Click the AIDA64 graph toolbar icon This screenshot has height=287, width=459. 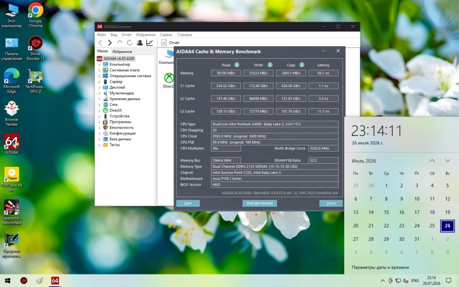click(x=150, y=43)
